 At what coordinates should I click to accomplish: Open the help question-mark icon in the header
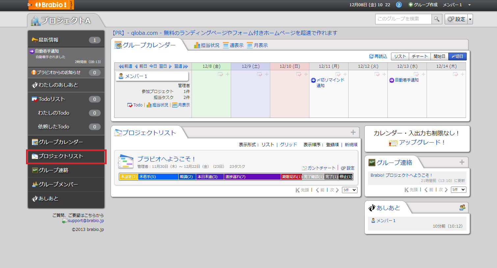coord(399,5)
